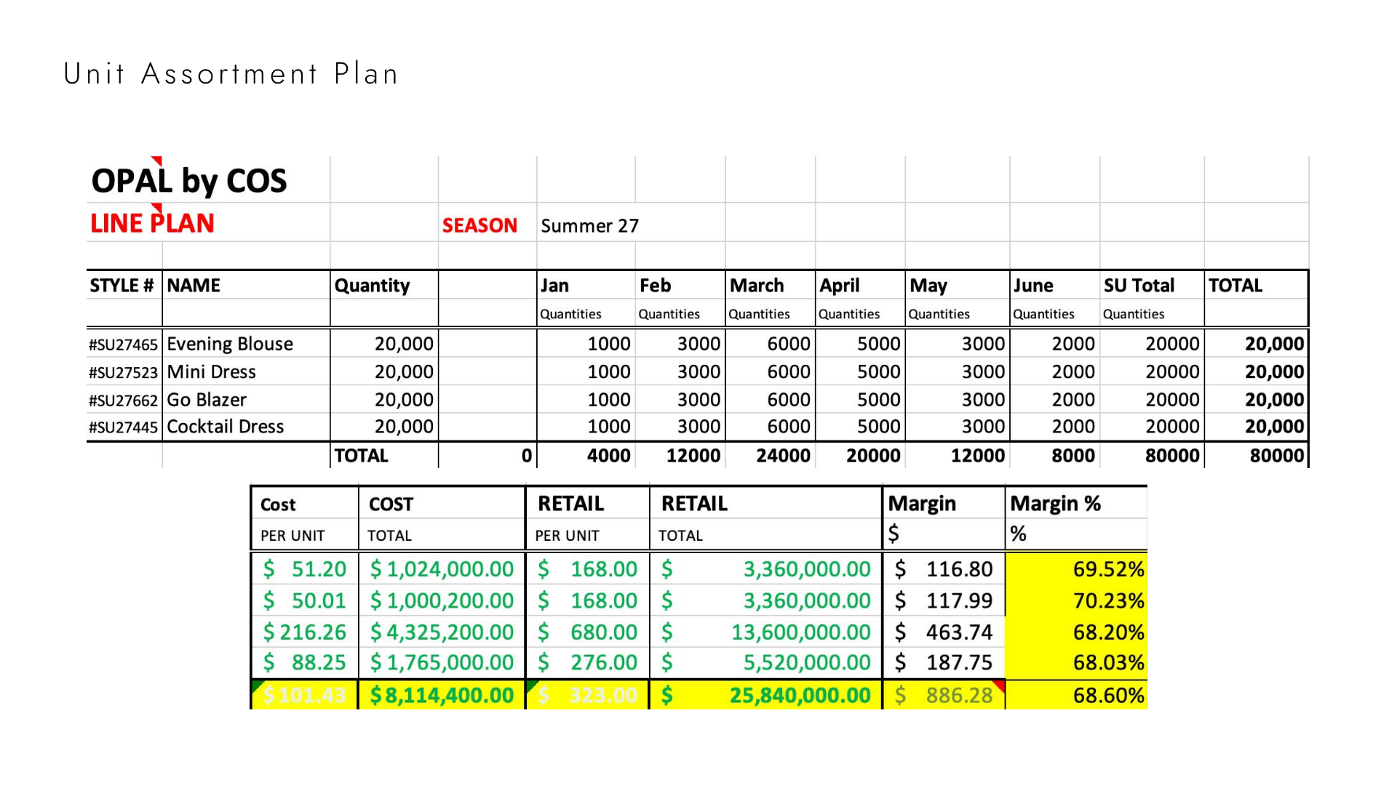Select the 'Margin %' column header
The image size is (1397, 785).
pos(1055,503)
